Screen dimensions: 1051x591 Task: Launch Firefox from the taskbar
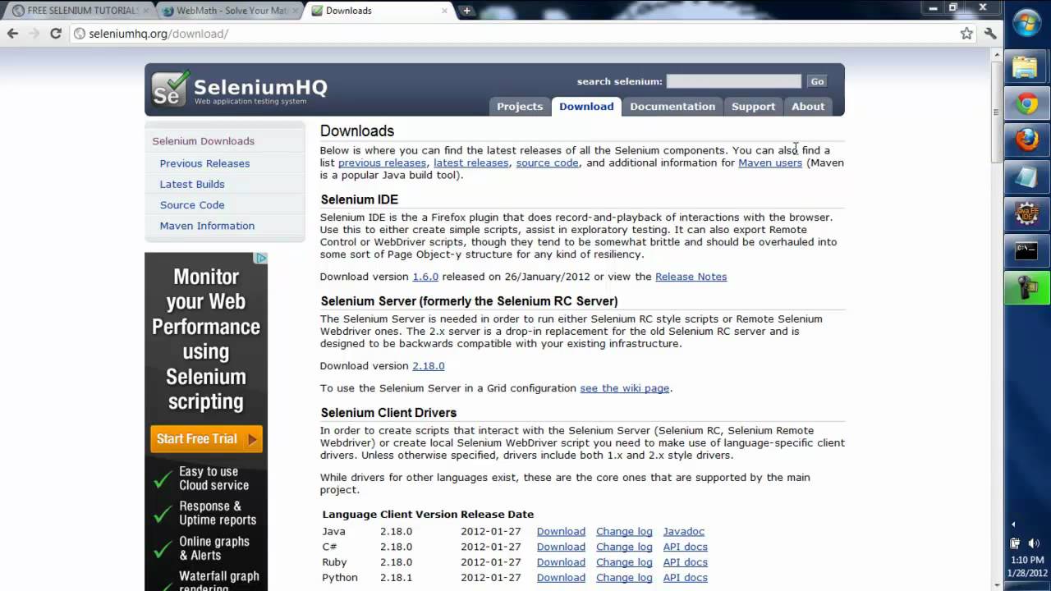(x=1026, y=140)
